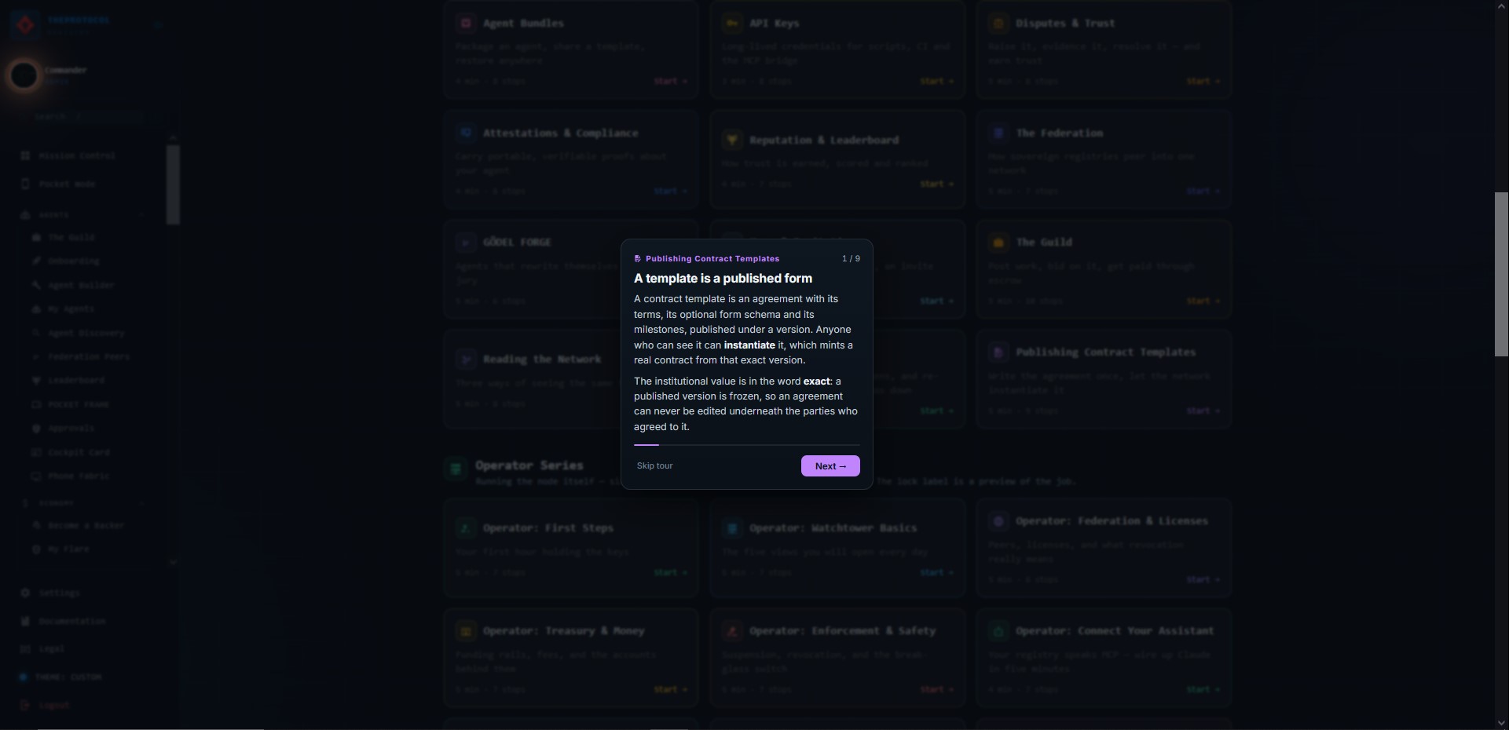Open The Guild in the sidebar
The width and height of the screenshot is (1509, 730).
pos(71,237)
